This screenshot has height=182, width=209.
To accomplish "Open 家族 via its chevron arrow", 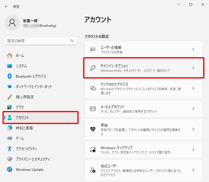I will click(x=193, y=129).
